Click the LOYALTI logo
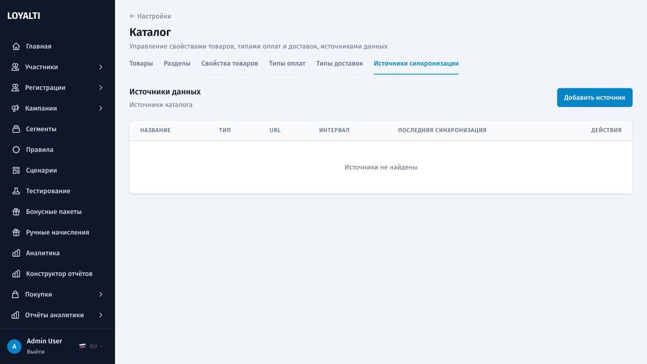The image size is (647, 364). [x=24, y=16]
